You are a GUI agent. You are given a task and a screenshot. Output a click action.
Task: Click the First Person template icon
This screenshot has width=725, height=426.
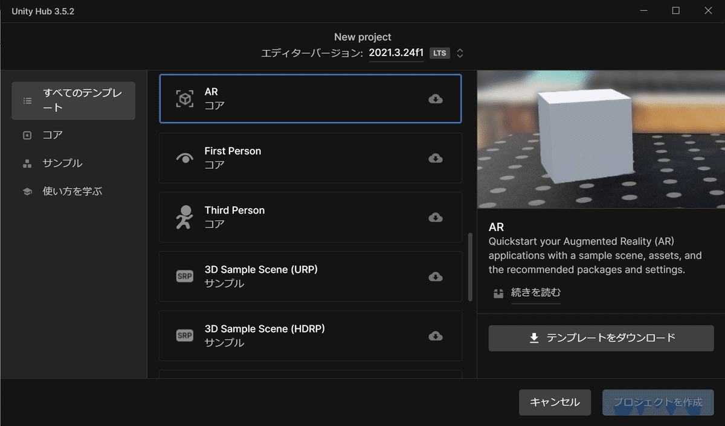pyautogui.click(x=184, y=157)
